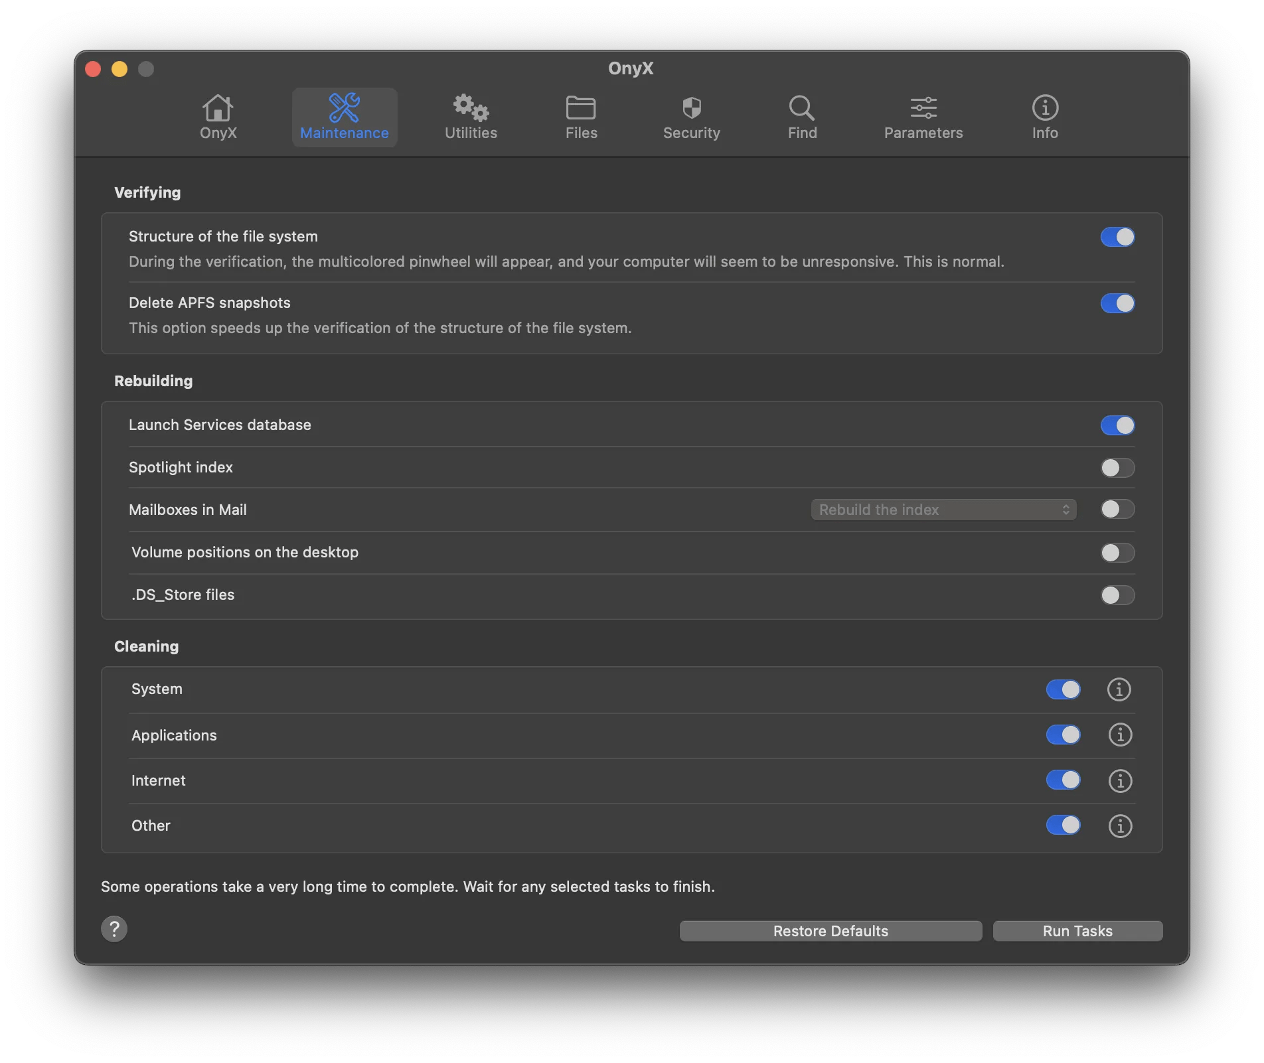Turn off Launch Services database rebuild
This screenshot has width=1264, height=1063.
pos(1117,425)
